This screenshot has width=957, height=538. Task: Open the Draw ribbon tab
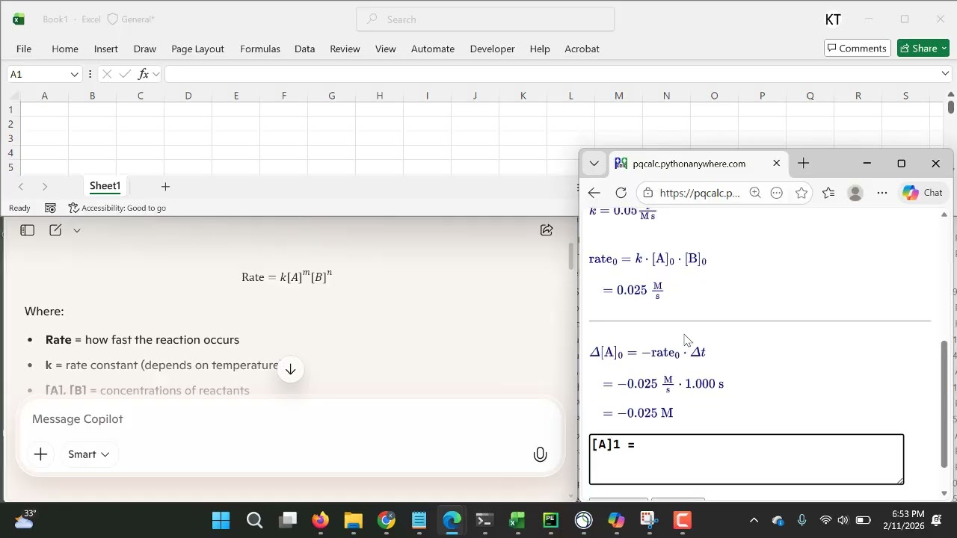(x=145, y=49)
